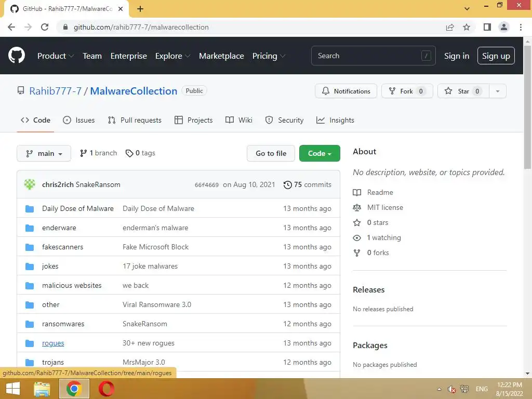The image size is (532, 399).
Task: Click the jokes folder icon
Action: [30, 267]
